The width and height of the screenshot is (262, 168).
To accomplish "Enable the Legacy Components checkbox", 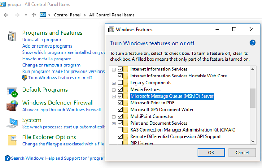I will pyautogui.click(x=120, y=82).
